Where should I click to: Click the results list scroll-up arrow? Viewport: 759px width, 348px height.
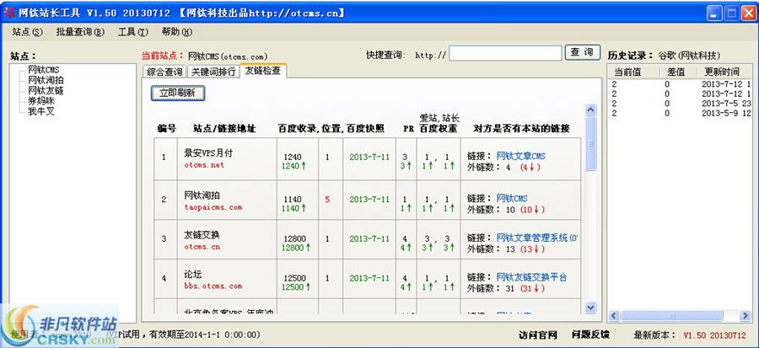click(590, 110)
